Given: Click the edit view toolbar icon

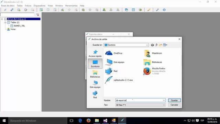Looking at the screenshot, I should (111, 10).
